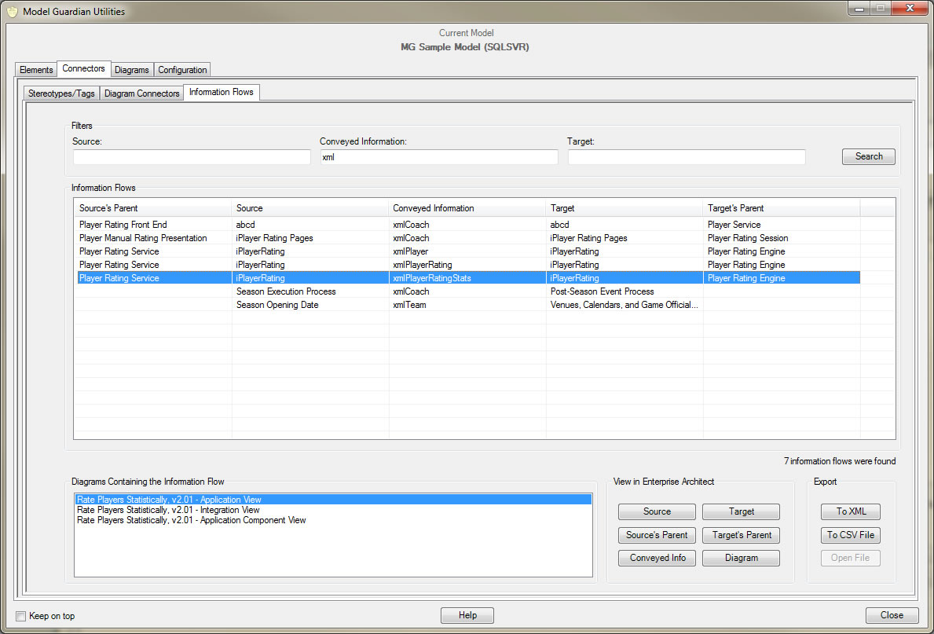Select the Connectors tab
The height and width of the screenshot is (634, 934).
tap(83, 68)
